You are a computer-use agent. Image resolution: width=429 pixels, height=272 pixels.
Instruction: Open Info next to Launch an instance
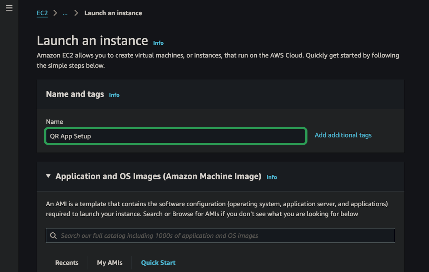click(x=158, y=43)
